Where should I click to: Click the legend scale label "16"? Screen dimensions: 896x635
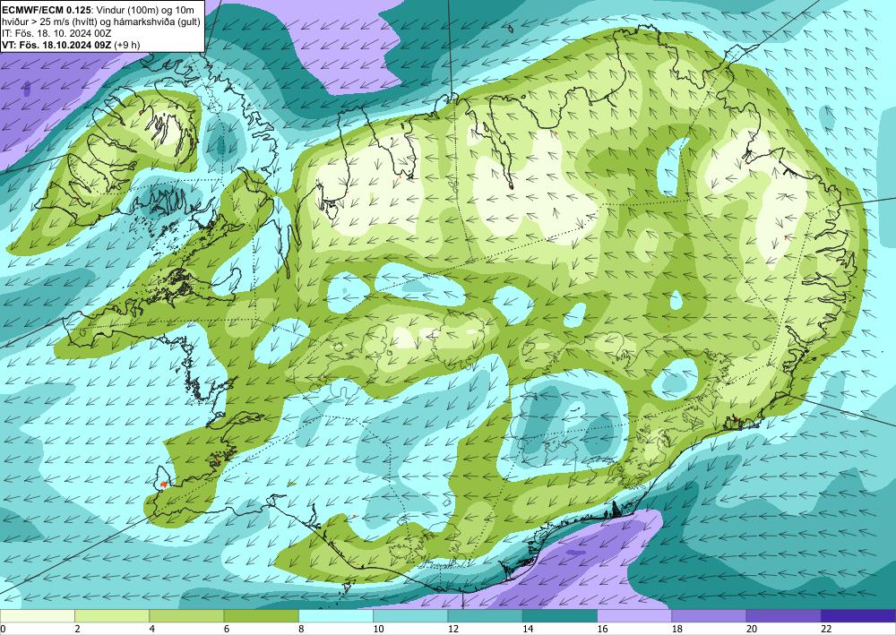coord(602,629)
